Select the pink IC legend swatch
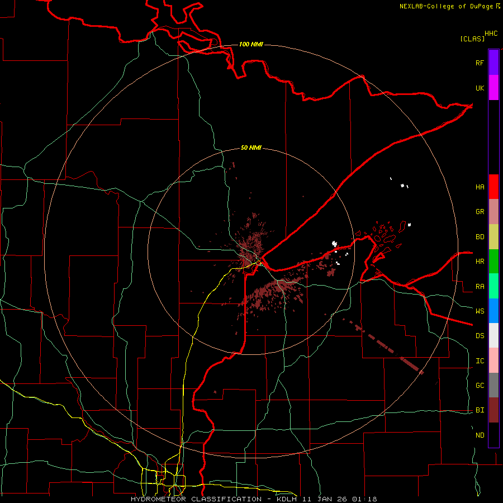The height and width of the screenshot is (503, 503). (493, 360)
